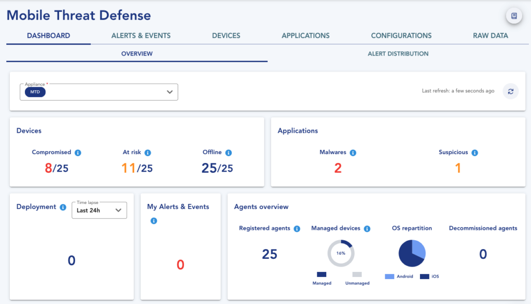Click the Managed devices donut chart showing 16%
The height and width of the screenshot is (304, 531).
tap(341, 254)
